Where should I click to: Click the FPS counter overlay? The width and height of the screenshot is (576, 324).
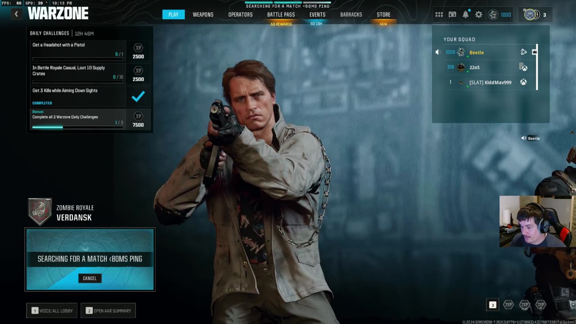(x=12, y=3)
